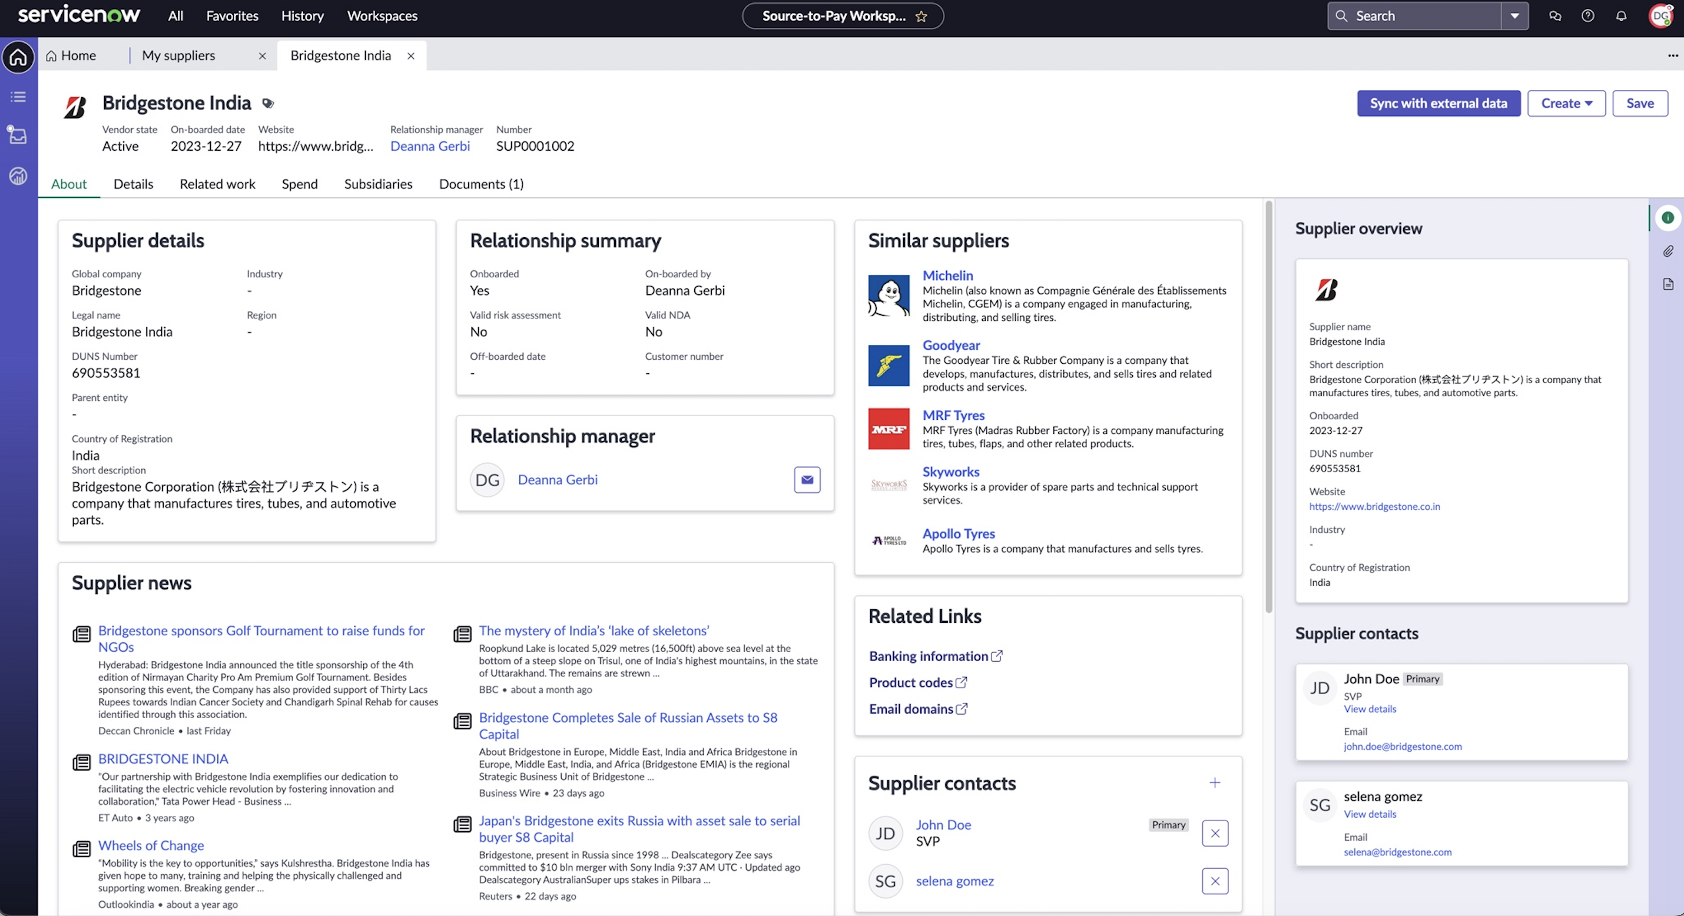Select the Subsidiaries tab
Screen dimensions: 1684x916
click(378, 184)
